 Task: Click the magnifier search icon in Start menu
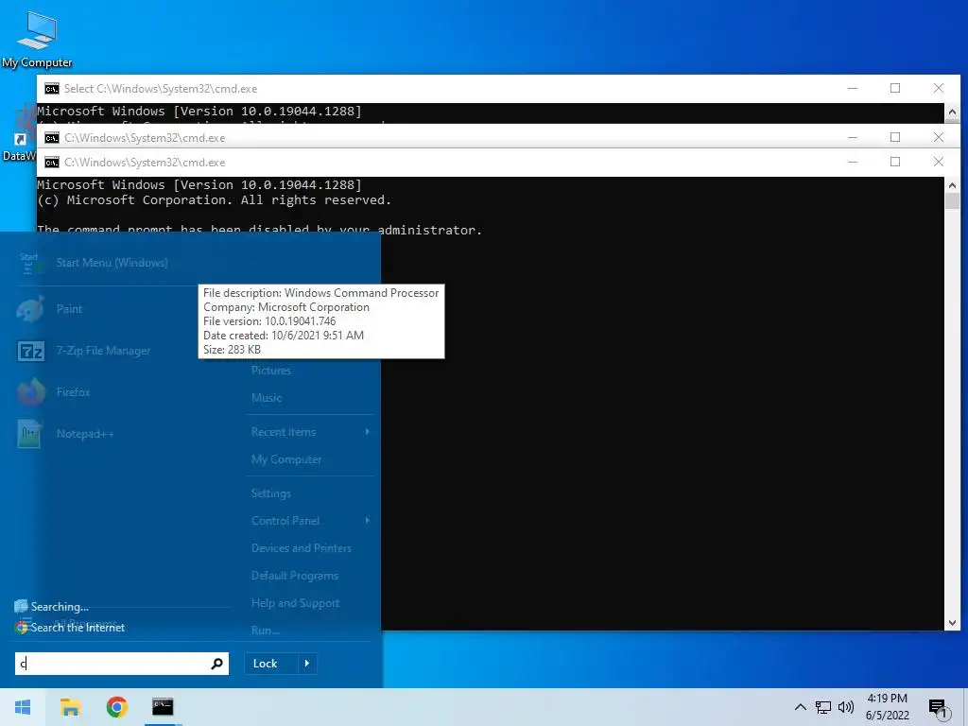[216, 664]
